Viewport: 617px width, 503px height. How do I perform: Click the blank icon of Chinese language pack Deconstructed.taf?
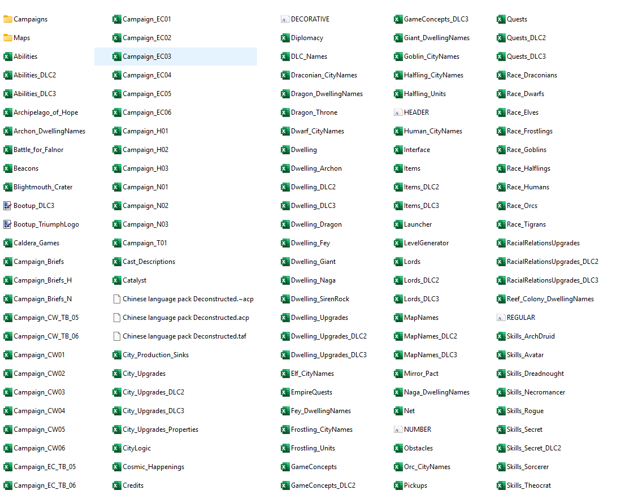[x=116, y=336]
